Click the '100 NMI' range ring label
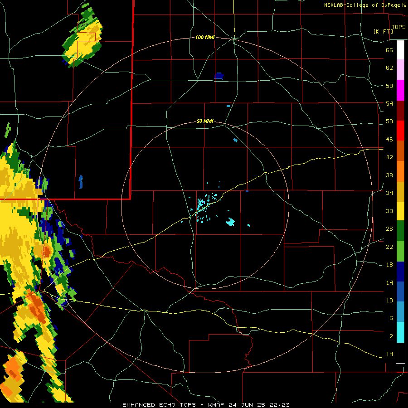Viewport: 408px width, 408px height. [x=205, y=38]
